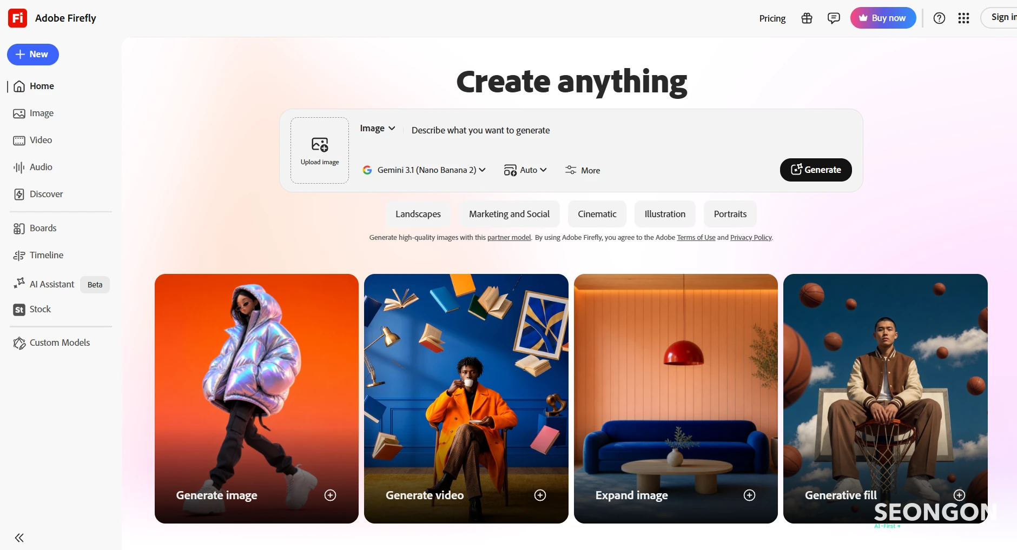
Task: Expand the Auto aspect ratio dropdown
Action: pos(525,170)
